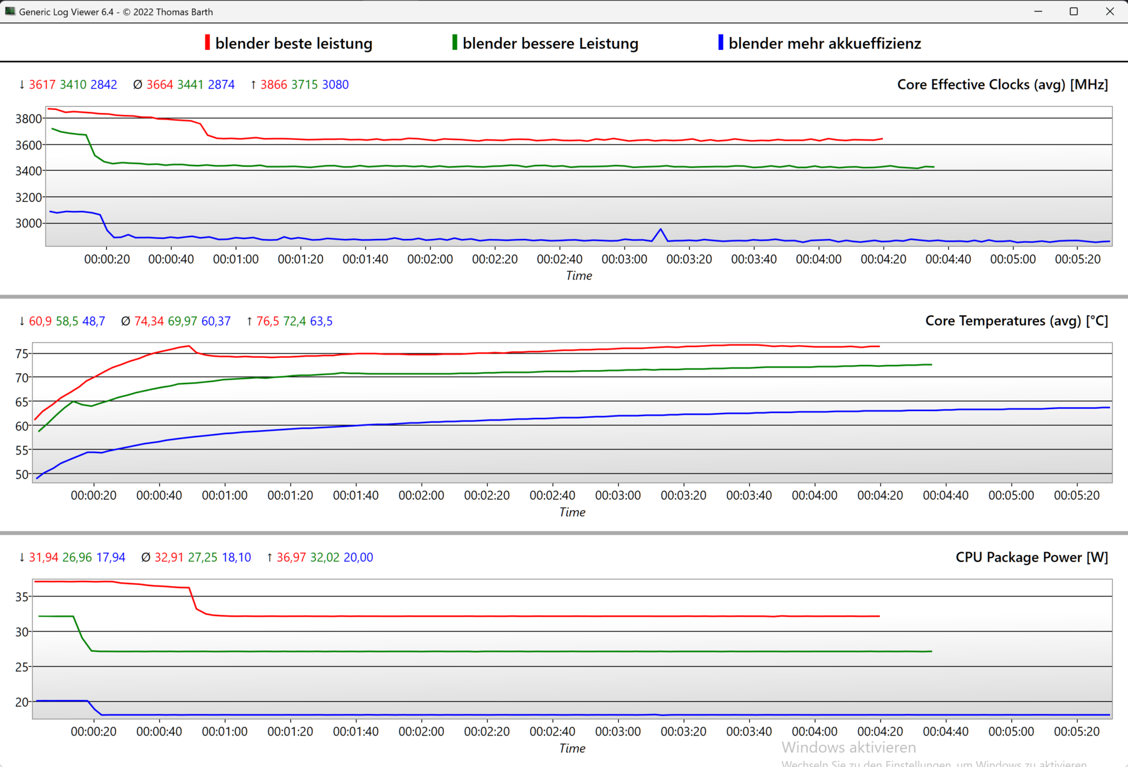Click the blue minimum value 17,94 in power stats

[x=111, y=558]
